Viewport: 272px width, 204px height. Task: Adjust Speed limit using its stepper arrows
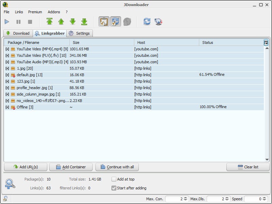pos(265,199)
